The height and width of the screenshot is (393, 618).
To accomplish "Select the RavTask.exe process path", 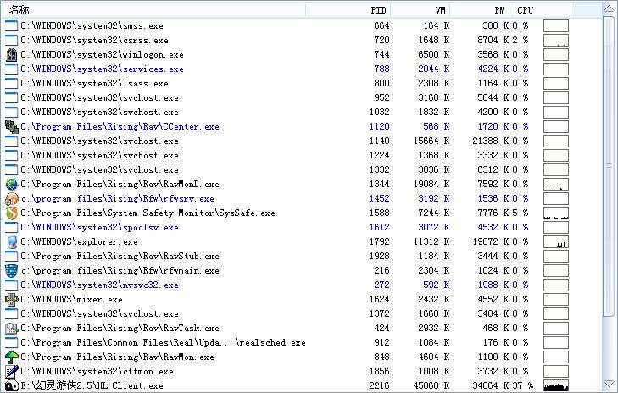I will [x=120, y=328].
